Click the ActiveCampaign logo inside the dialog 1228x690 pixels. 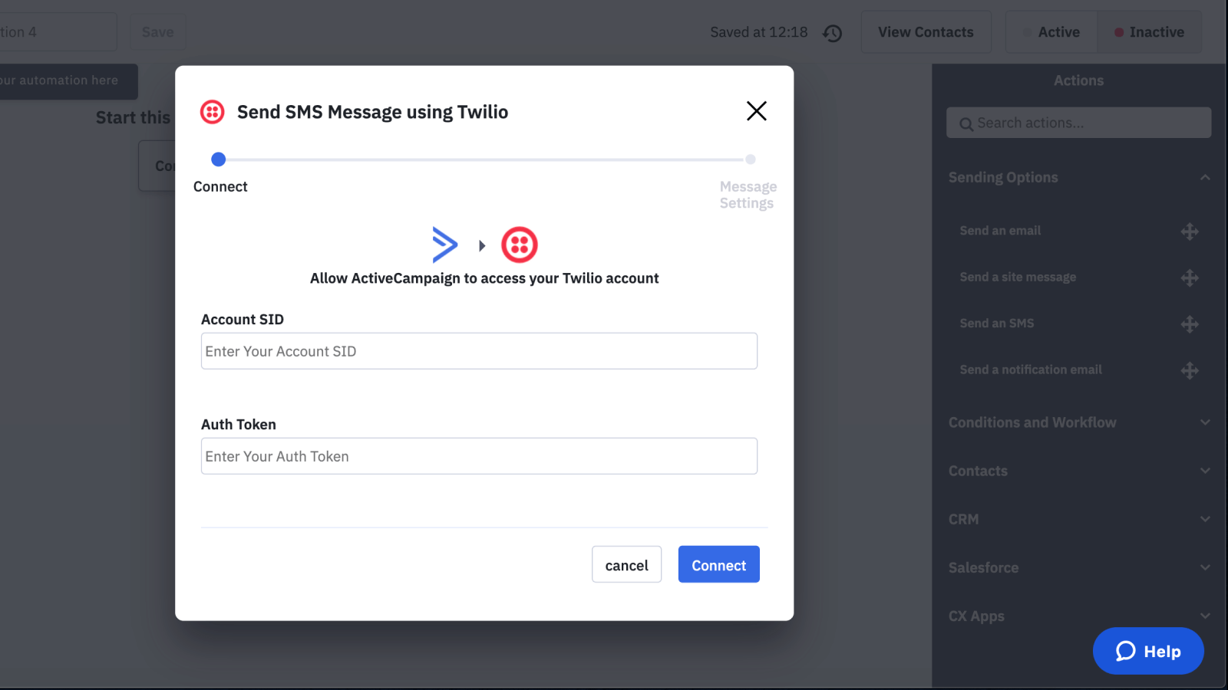coord(444,245)
